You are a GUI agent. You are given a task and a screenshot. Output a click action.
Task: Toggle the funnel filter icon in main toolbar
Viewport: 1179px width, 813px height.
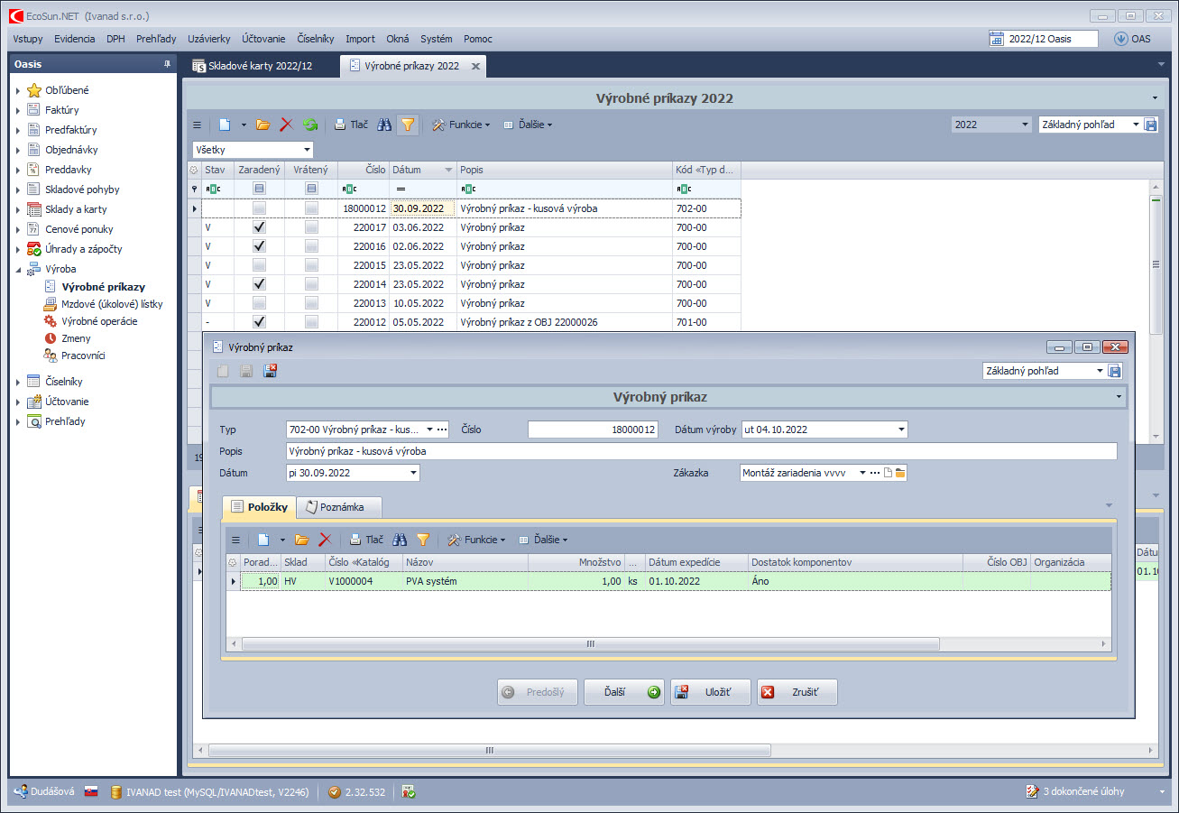tap(408, 125)
